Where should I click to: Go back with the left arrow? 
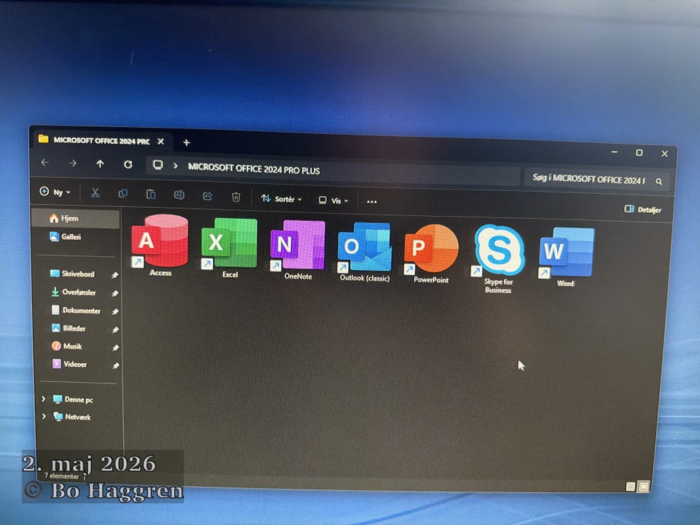(x=44, y=163)
